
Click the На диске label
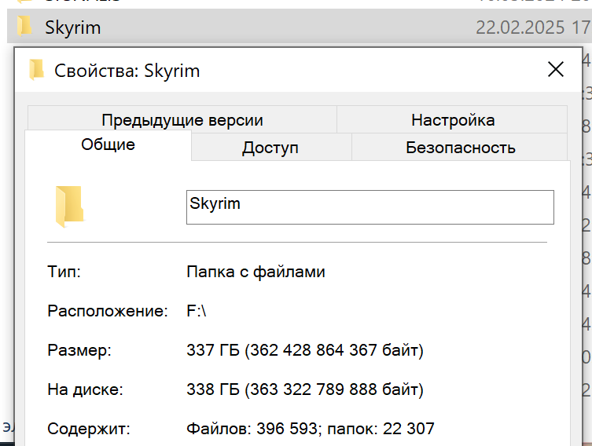pyautogui.click(x=86, y=389)
